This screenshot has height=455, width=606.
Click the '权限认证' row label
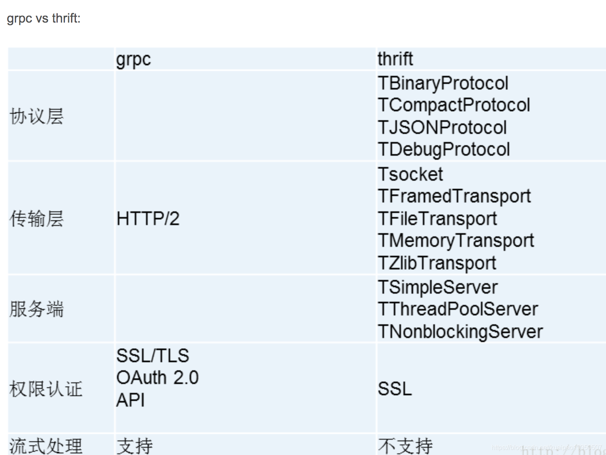(x=46, y=389)
